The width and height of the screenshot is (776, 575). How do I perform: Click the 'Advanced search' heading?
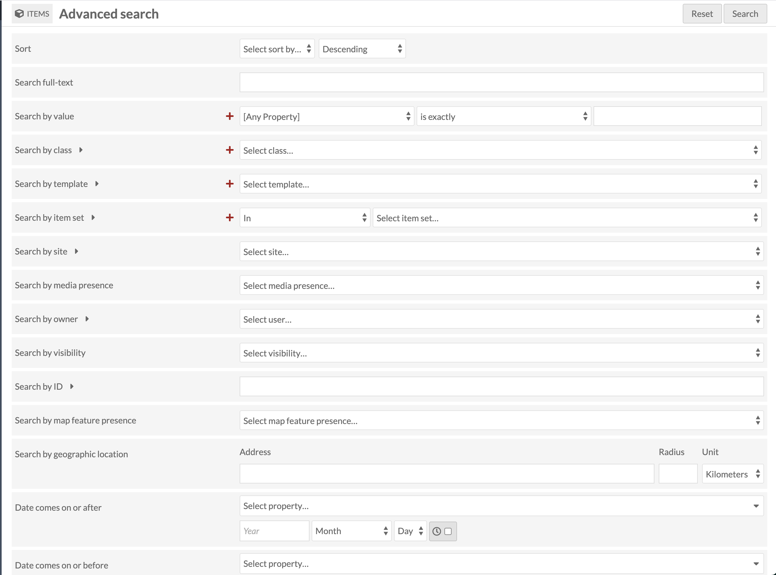[x=109, y=14]
